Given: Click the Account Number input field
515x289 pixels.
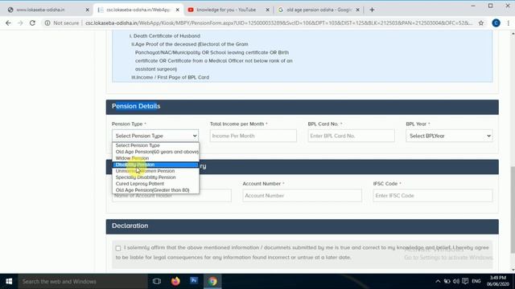Looking at the screenshot, I should click(x=302, y=196).
